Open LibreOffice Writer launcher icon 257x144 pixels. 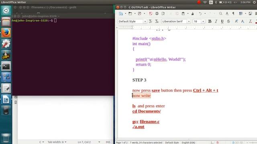(x=6, y=100)
